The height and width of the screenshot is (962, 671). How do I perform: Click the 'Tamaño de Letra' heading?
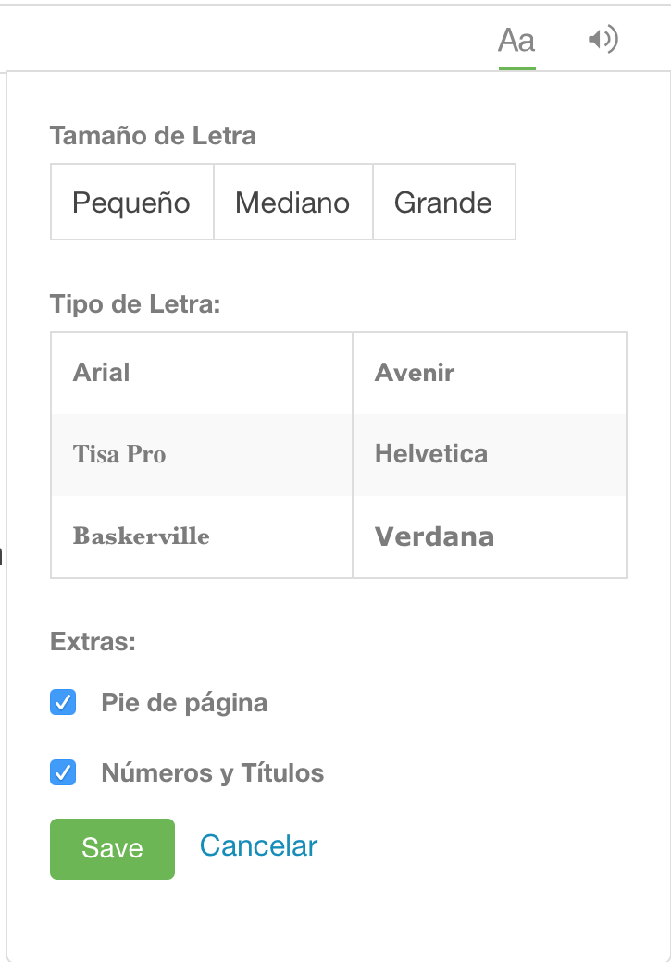click(x=153, y=136)
